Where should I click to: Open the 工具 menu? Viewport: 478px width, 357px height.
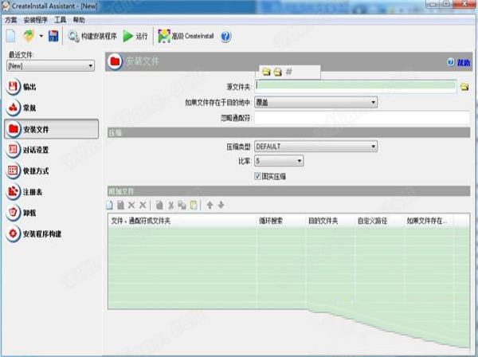60,18
